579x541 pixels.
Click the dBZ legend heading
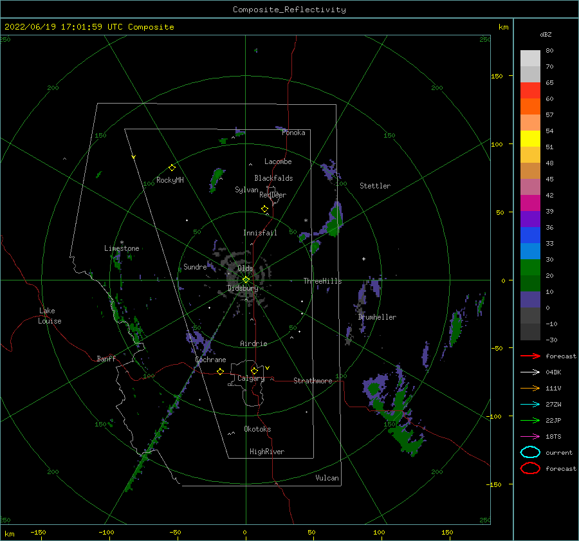(546, 34)
